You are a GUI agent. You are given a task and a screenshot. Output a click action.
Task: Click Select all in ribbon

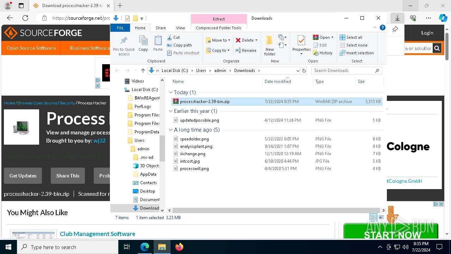[x=351, y=37]
